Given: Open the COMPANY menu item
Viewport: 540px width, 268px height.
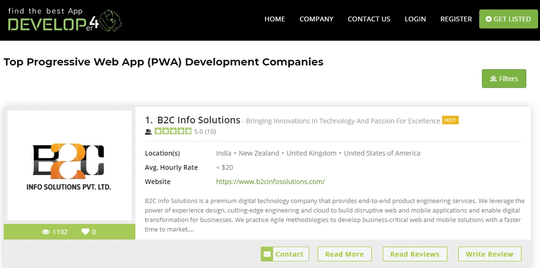Looking at the screenshot, I should coord(316,19).
